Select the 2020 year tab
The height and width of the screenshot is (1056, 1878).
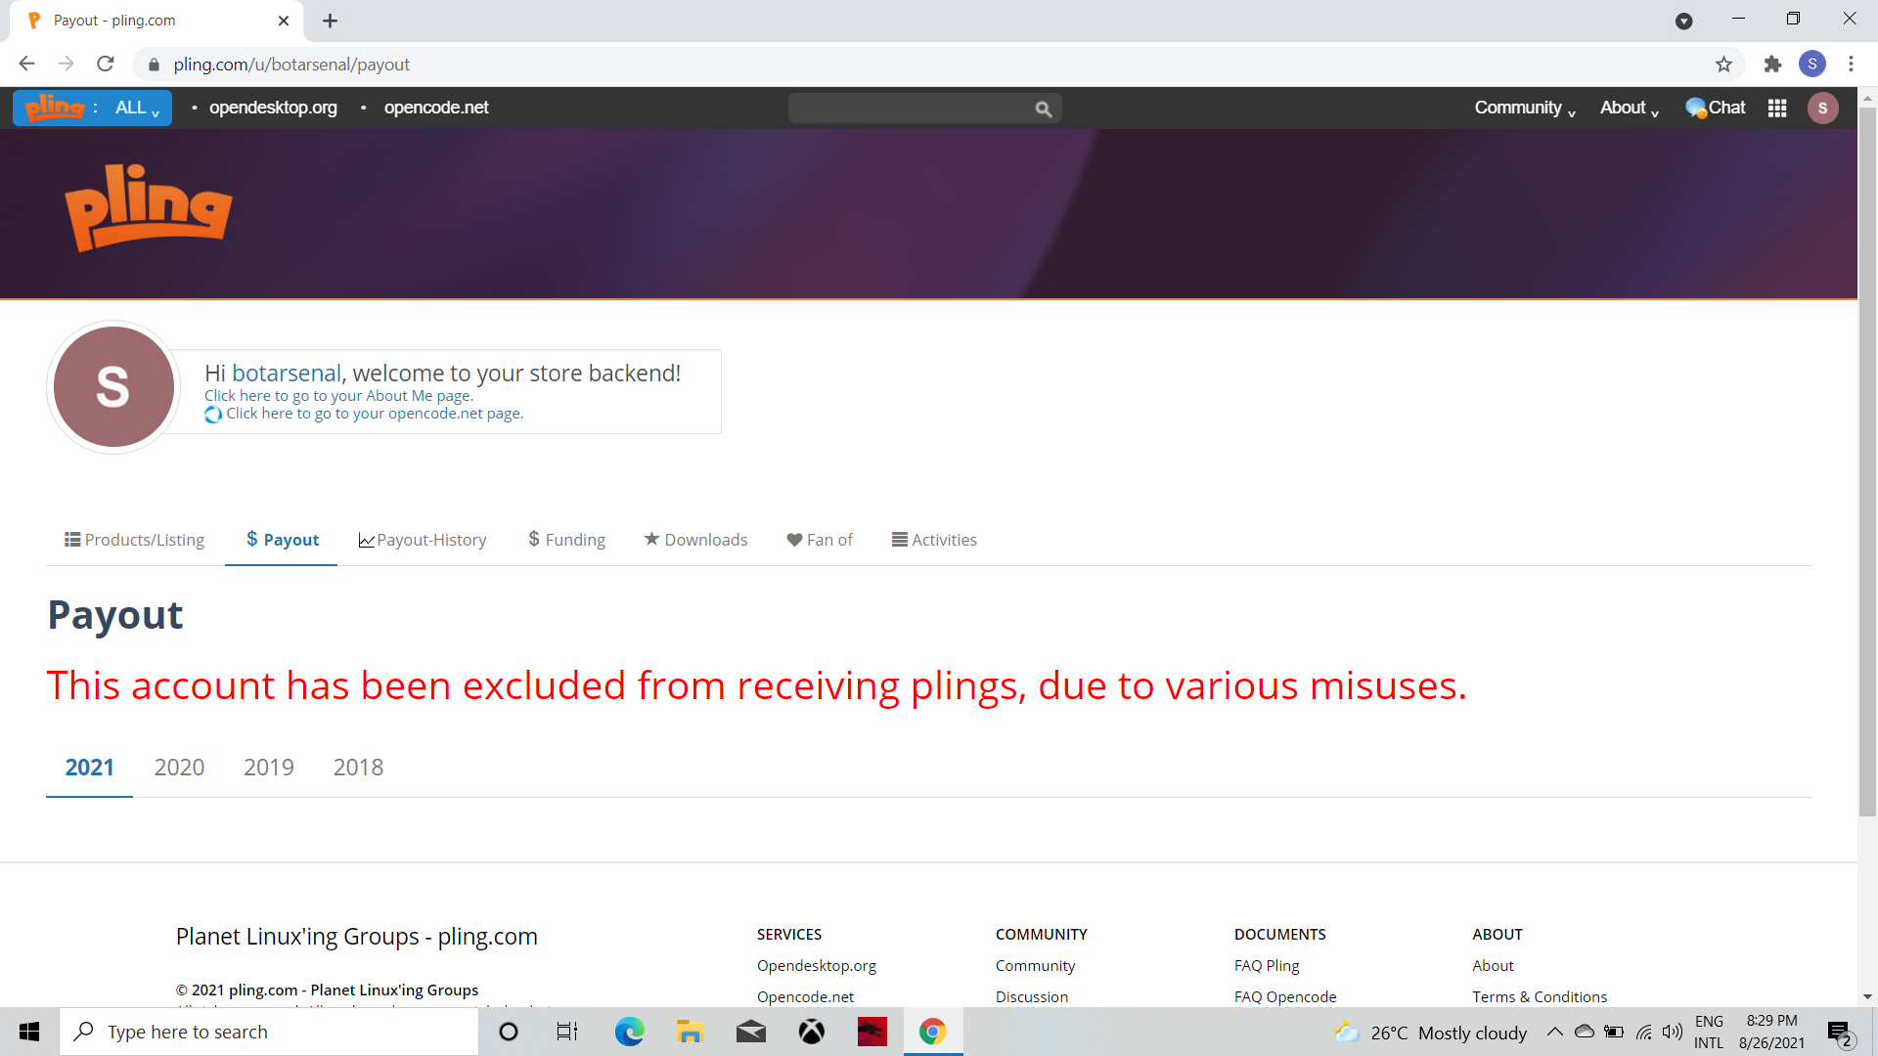tap(179, 768)
